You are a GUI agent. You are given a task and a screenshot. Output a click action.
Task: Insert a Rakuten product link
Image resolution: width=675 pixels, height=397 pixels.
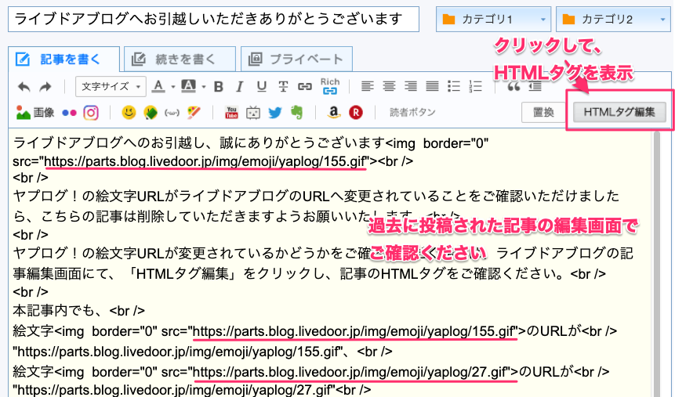[x=356, y=113]
